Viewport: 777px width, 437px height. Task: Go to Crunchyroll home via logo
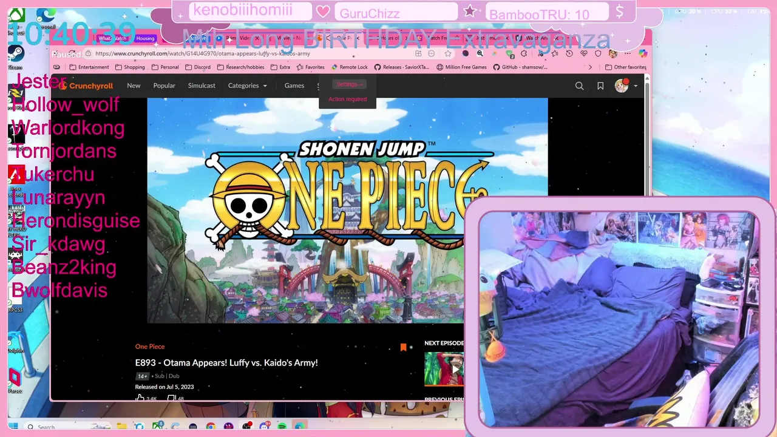pyautogui.click(x=86, y=86)
